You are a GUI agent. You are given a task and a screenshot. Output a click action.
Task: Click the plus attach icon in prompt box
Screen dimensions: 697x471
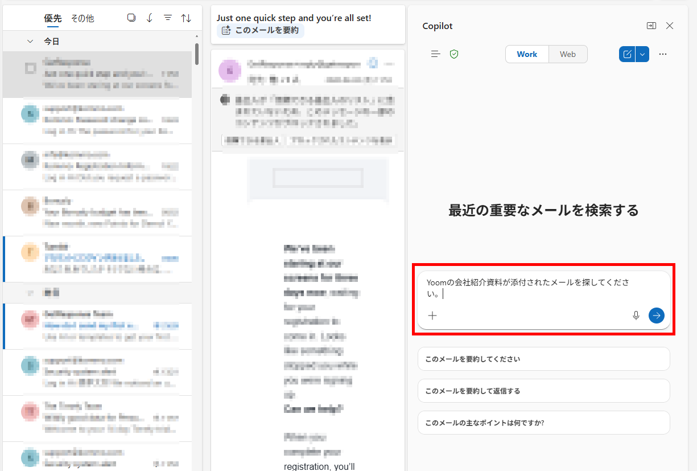(432, 315)
